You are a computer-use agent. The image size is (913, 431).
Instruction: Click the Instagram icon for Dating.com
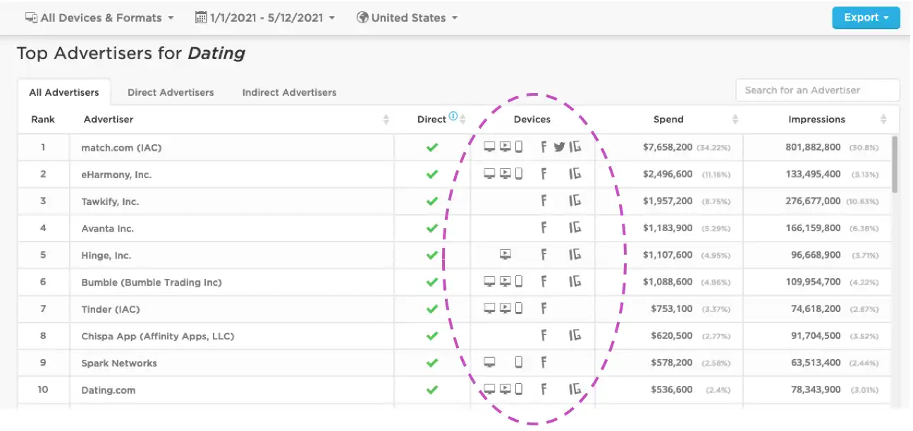575,389
